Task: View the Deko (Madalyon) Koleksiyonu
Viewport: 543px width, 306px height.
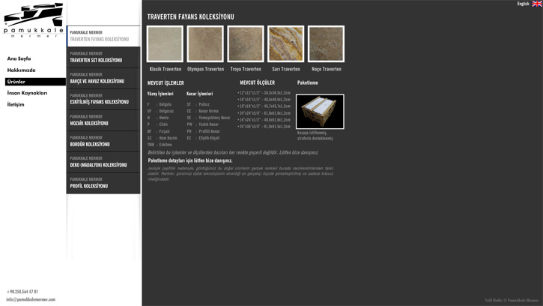Action: coord(103,162)
